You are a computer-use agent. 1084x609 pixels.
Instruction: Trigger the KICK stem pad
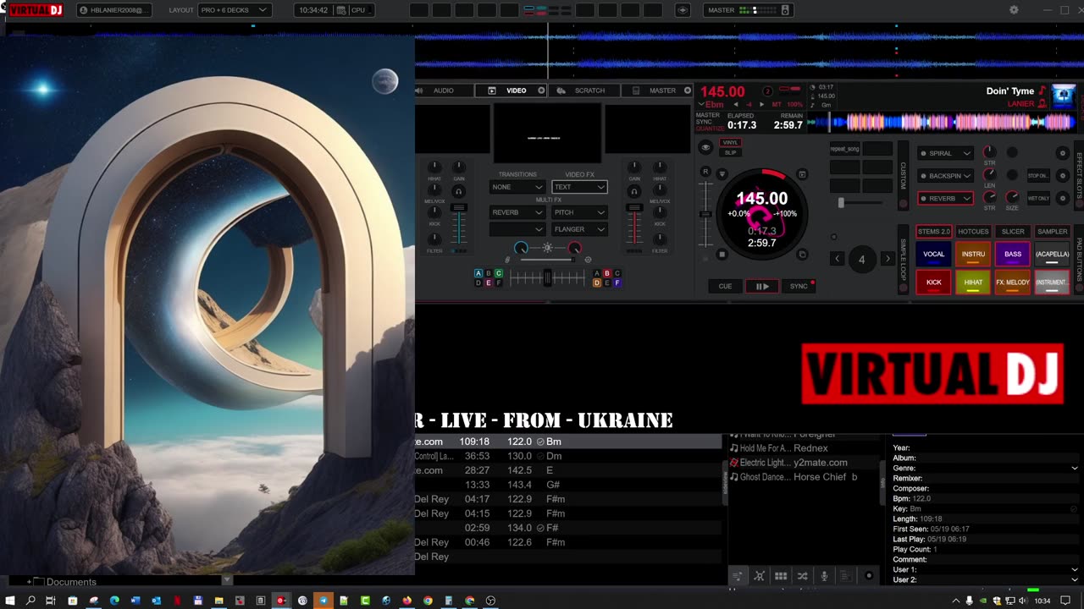[x=933, y=283]
